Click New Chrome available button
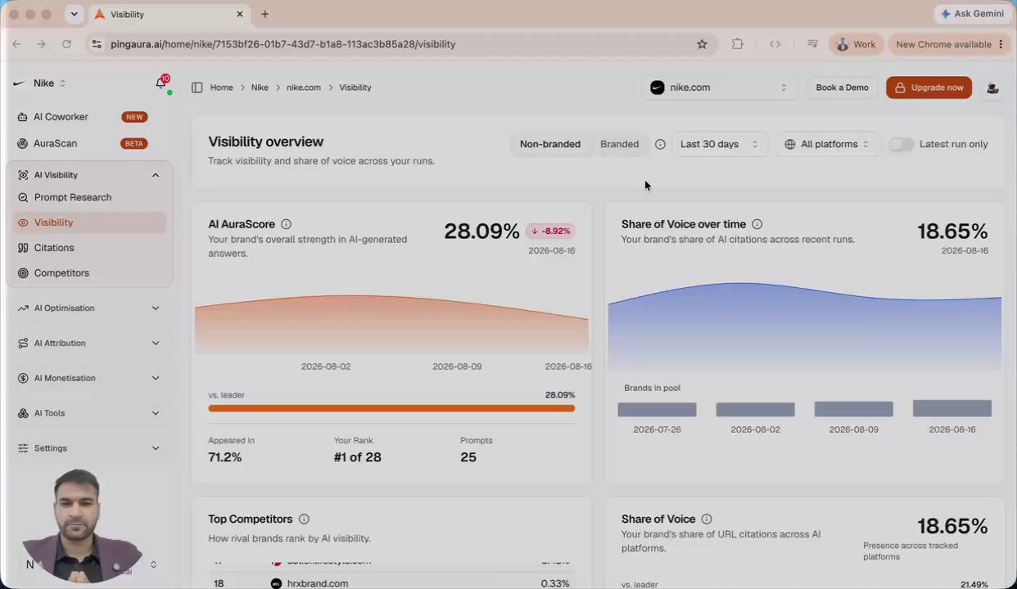 [x=950, y=44]
